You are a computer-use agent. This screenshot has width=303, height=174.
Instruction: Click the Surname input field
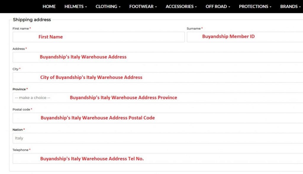(245, 37)
